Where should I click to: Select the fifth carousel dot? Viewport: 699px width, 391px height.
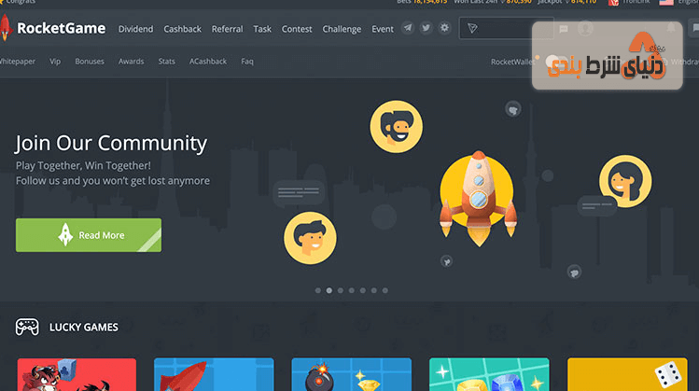click(x=362, y=291)
